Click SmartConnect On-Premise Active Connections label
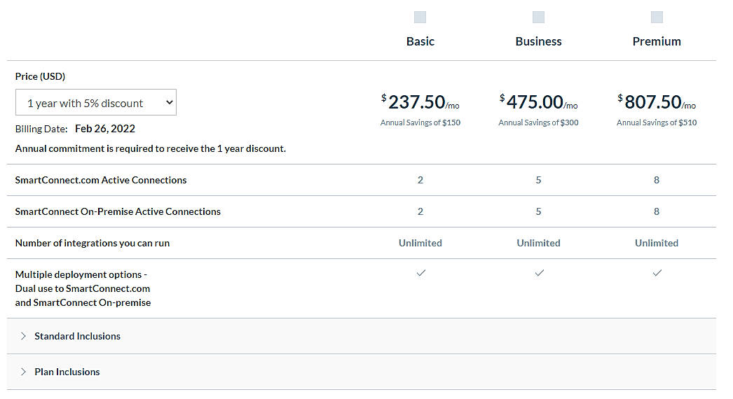 (x=118, y=211)
